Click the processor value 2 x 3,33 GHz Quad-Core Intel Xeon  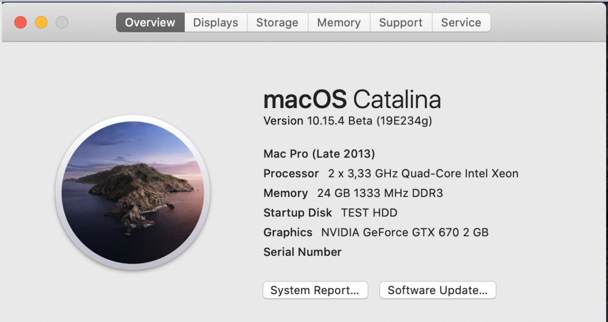tap(423, 173)
